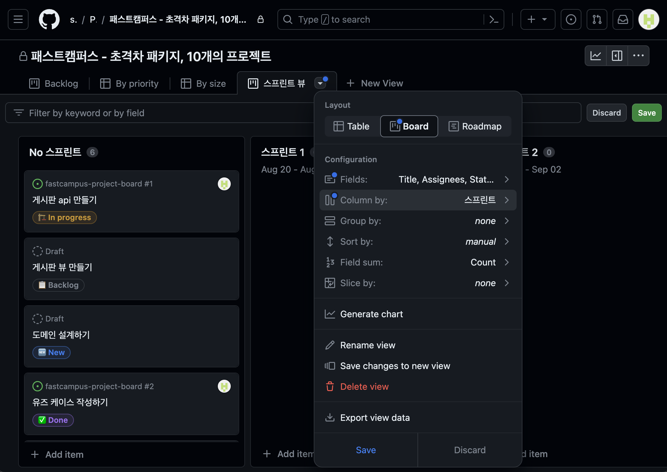This screenshot has width=667, height=472.
Task: Click Discard button next to filter
Action: [x=606, y=113]
